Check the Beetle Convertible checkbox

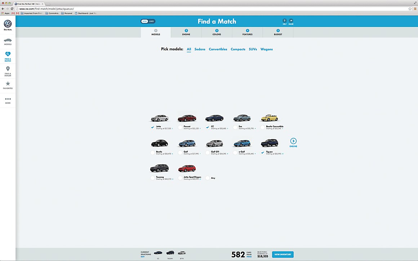262,127
